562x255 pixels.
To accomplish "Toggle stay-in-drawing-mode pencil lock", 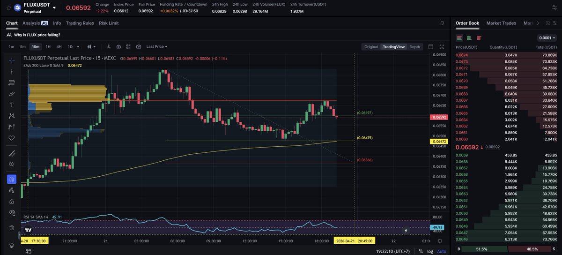I will click(x=12, y=190).
